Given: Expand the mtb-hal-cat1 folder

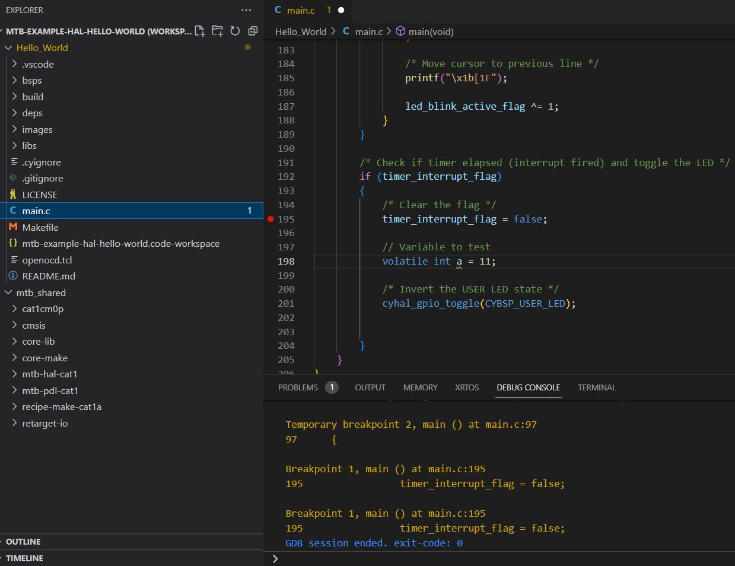Looking at the screenshot, I should click(x=15, y=374).
